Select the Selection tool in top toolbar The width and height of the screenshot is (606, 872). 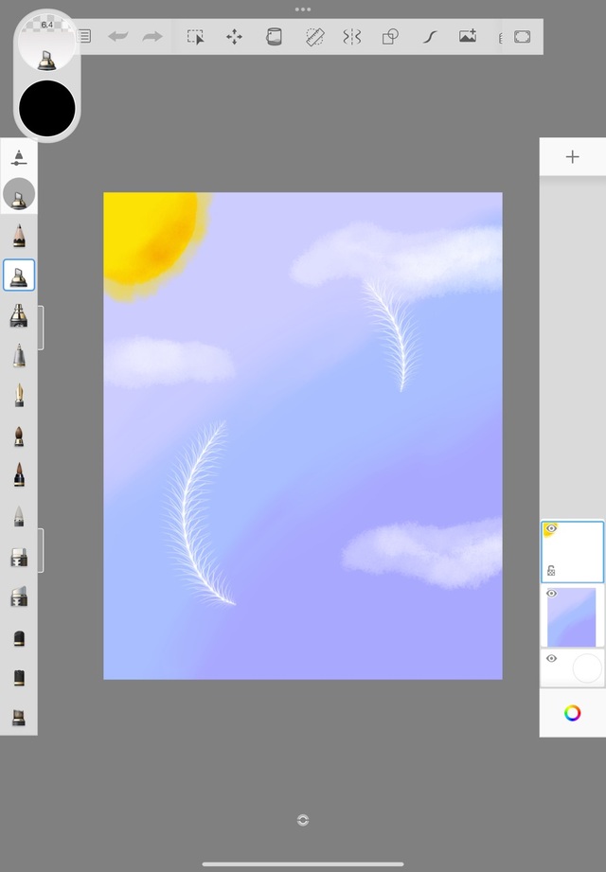click(195, 37)
